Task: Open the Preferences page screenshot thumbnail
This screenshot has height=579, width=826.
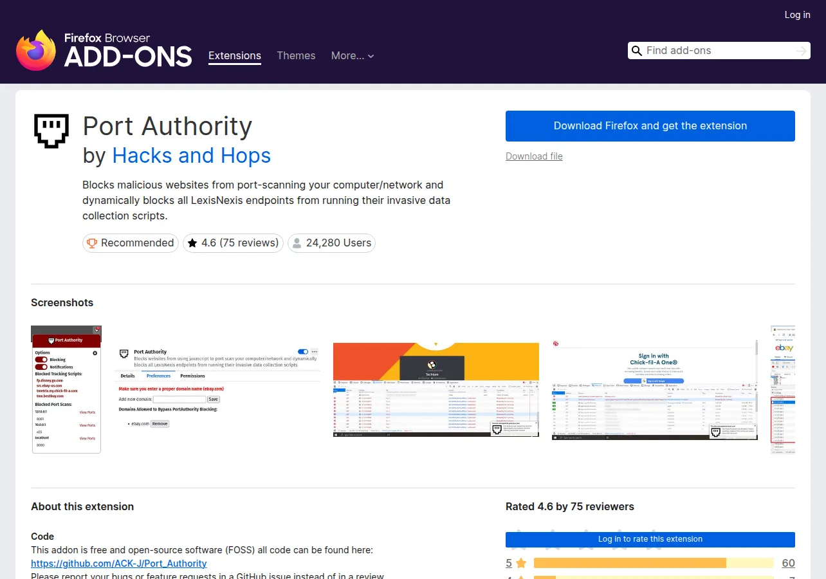Action: coord(217,389)
